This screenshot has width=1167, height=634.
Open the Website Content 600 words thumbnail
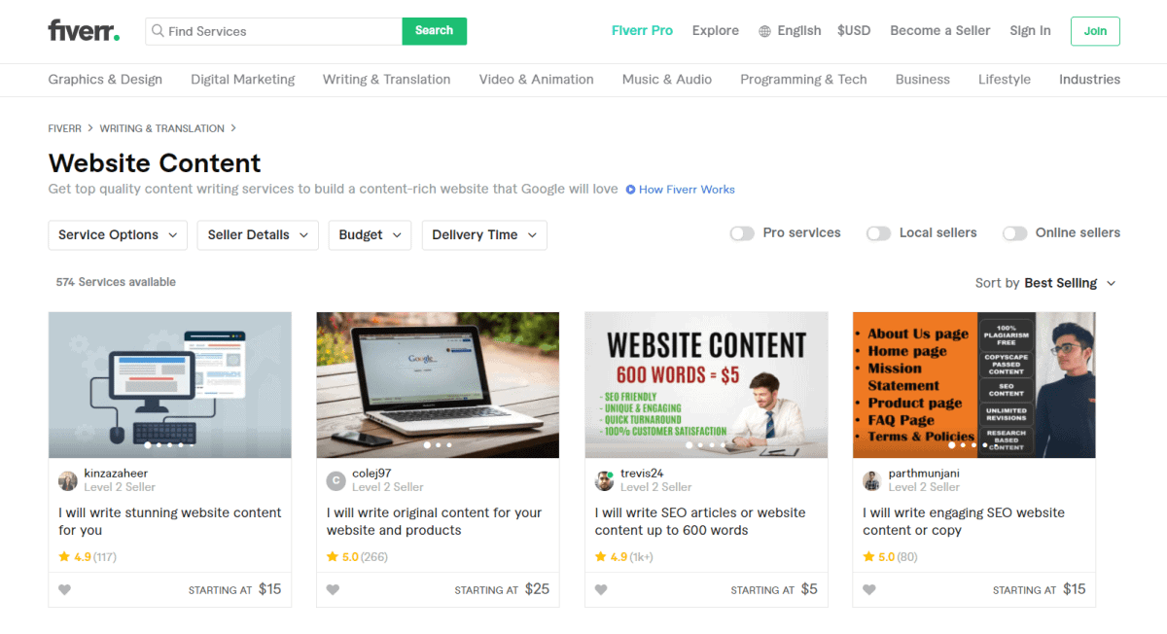pyautogui.click(x=706, y=385)
